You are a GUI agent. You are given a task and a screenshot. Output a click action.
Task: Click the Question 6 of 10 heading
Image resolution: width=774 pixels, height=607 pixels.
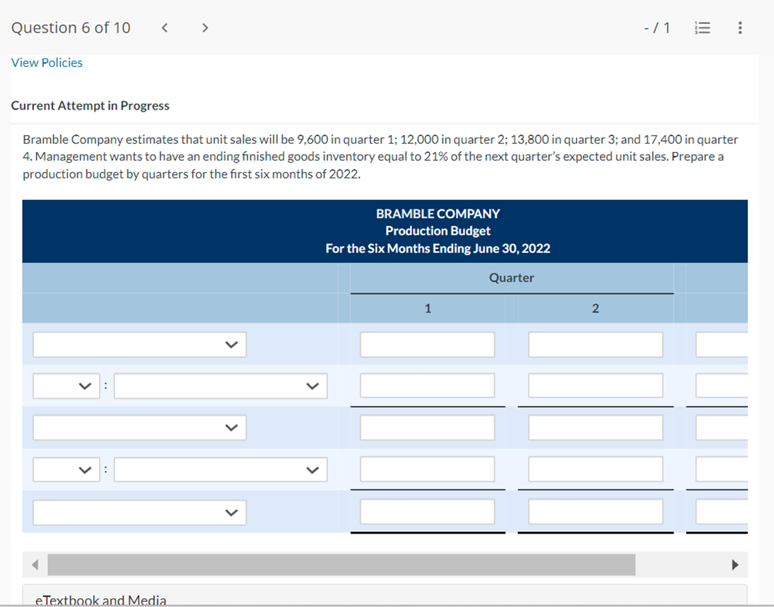pyautogui.click(x=71, y=28)
